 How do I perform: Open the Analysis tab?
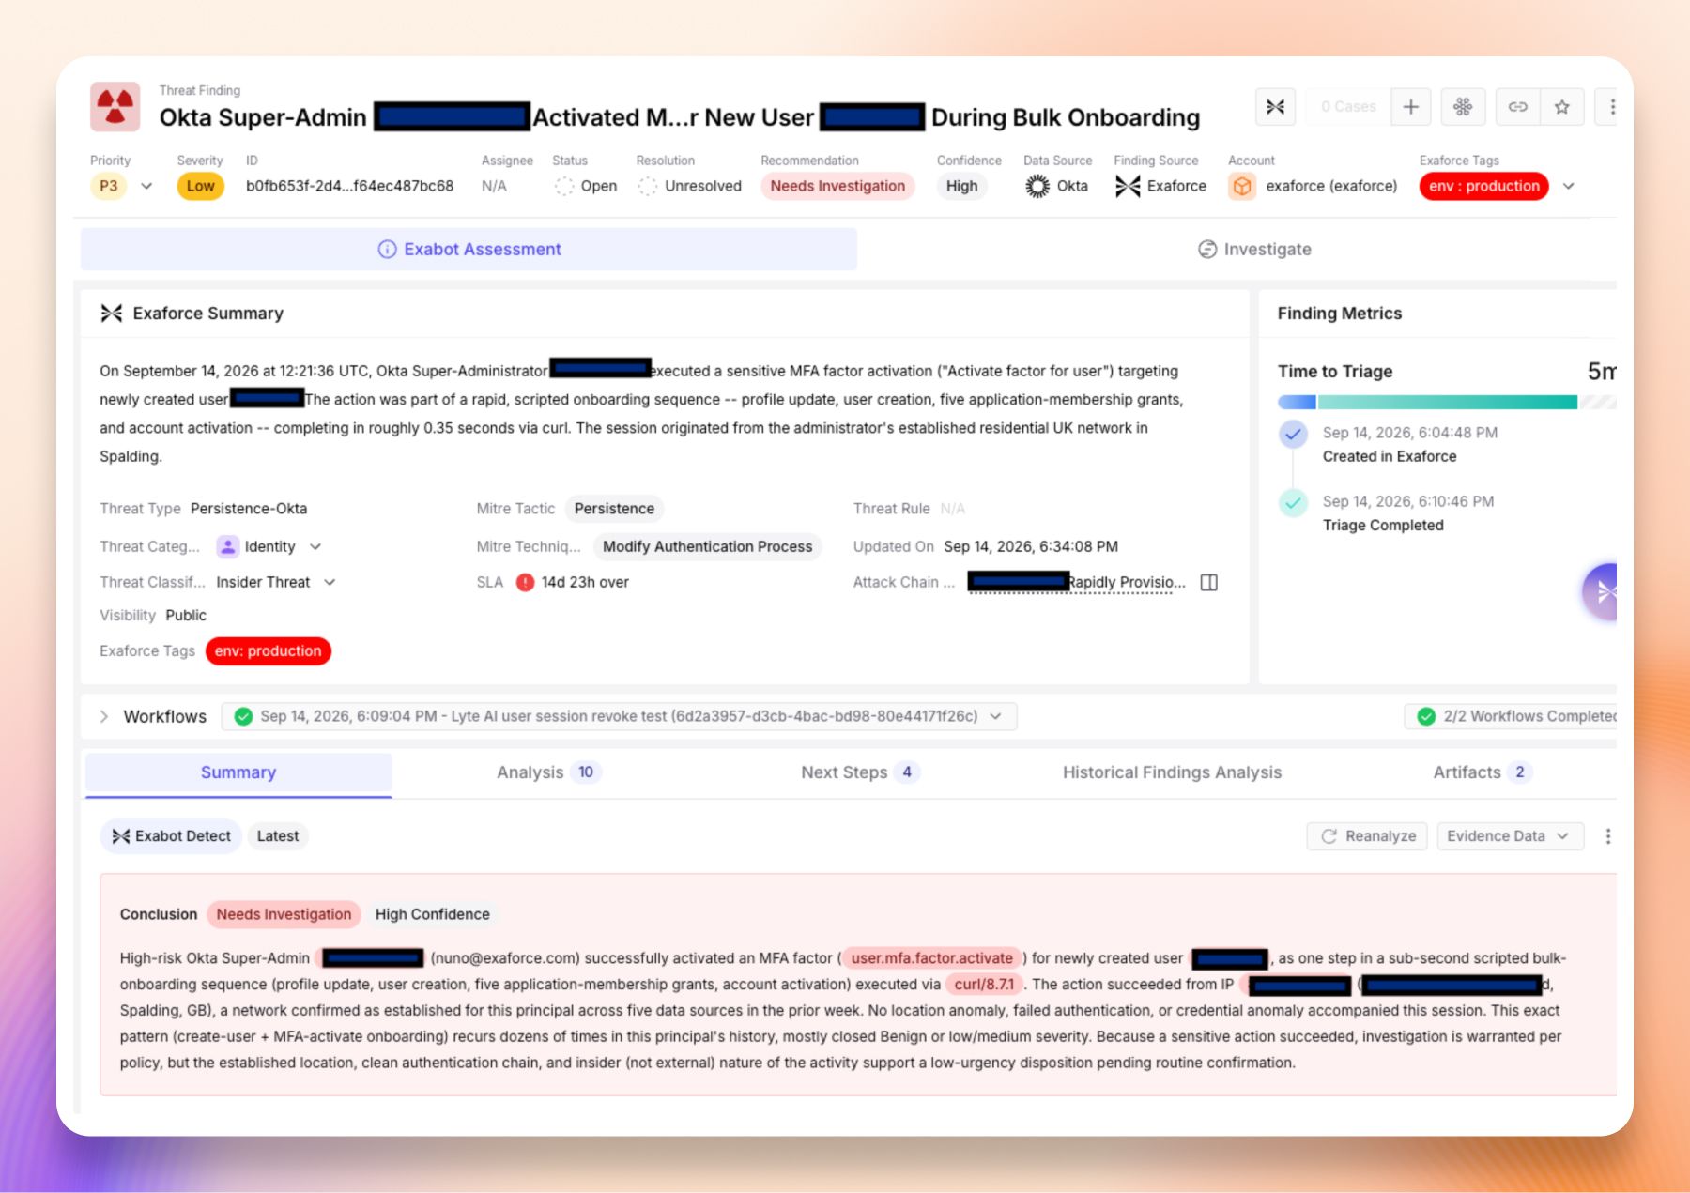548,772
